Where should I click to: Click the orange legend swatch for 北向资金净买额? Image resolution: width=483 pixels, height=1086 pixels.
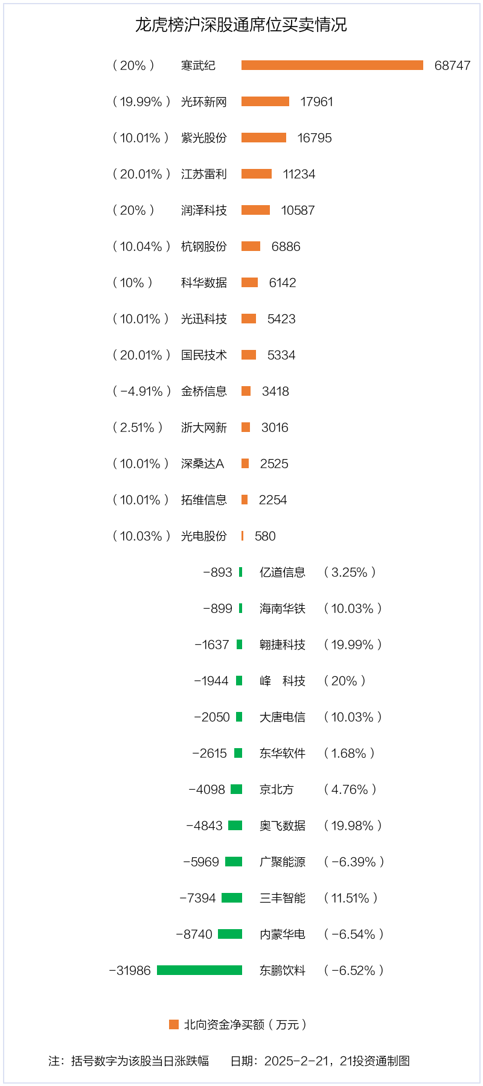[174, 1024]
